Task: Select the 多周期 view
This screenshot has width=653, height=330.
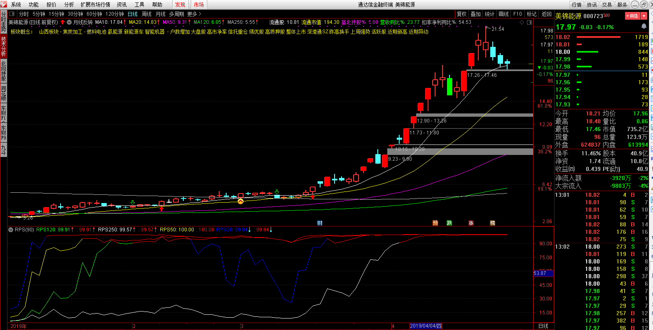Action: pyautogui.click(x=176, y=14)
